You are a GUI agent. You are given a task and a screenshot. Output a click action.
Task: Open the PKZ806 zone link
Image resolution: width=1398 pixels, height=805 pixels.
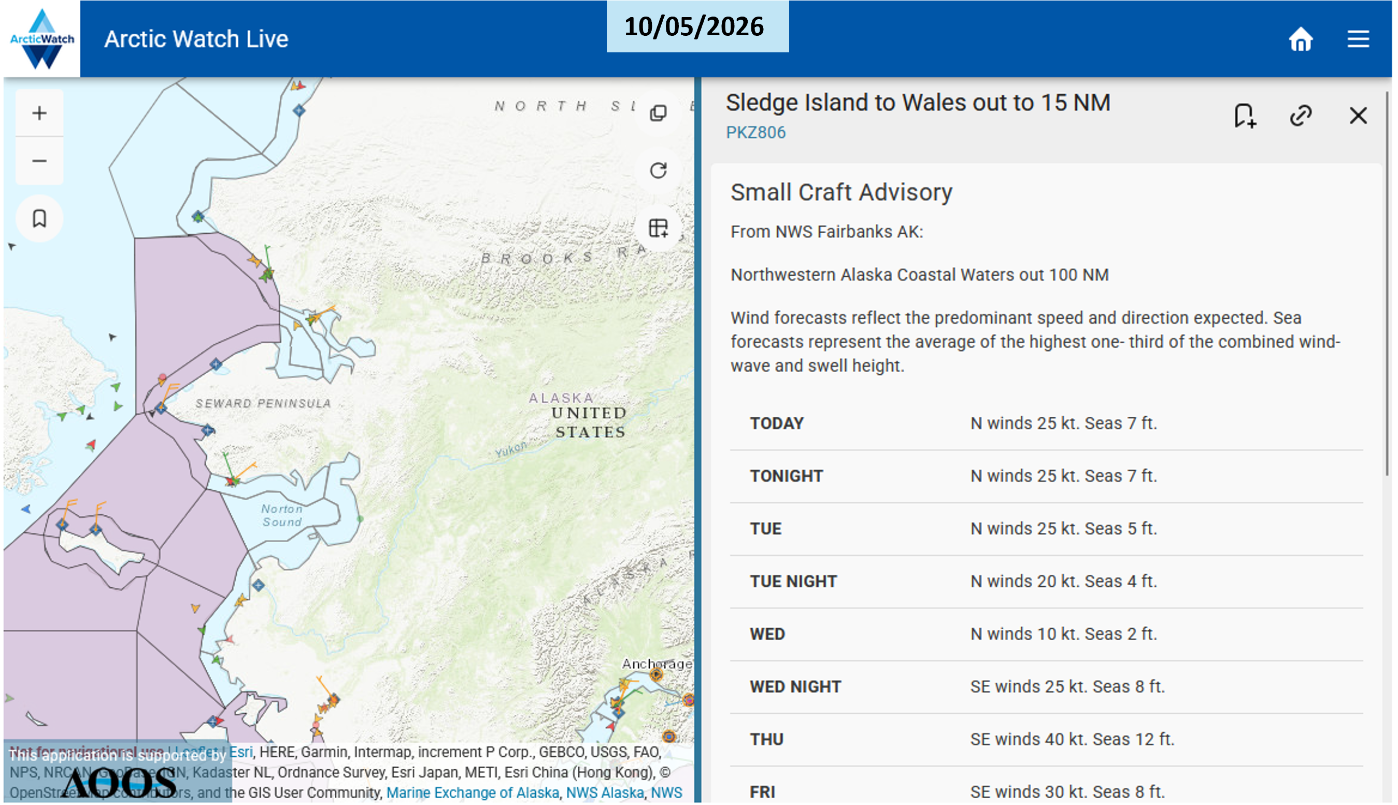755,133
